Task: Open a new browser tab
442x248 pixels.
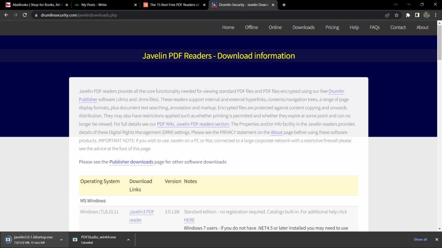Action: [x=284, y=5]
